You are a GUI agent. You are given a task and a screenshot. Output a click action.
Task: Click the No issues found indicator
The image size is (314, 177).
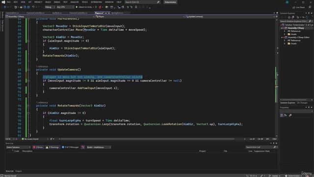click(30, 139)
